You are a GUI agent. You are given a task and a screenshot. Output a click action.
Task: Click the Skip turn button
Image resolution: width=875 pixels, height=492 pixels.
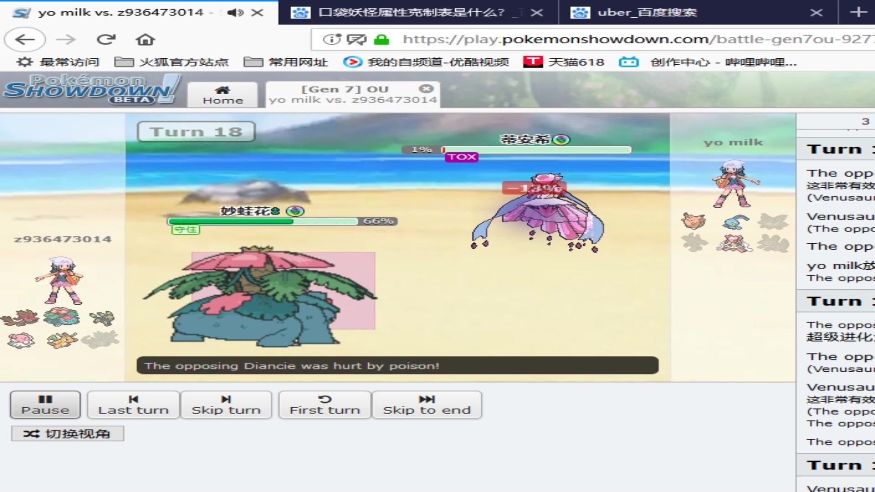click(x=226, y=405)
